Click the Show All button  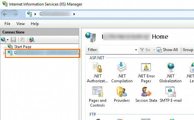[x=167, y=50]
